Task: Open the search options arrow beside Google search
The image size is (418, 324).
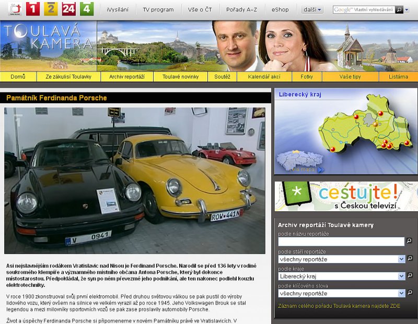Action: (x=407, y=10)
